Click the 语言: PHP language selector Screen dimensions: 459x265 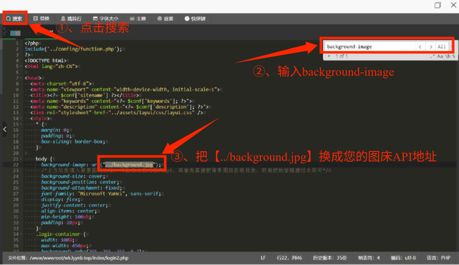(438, 258)
